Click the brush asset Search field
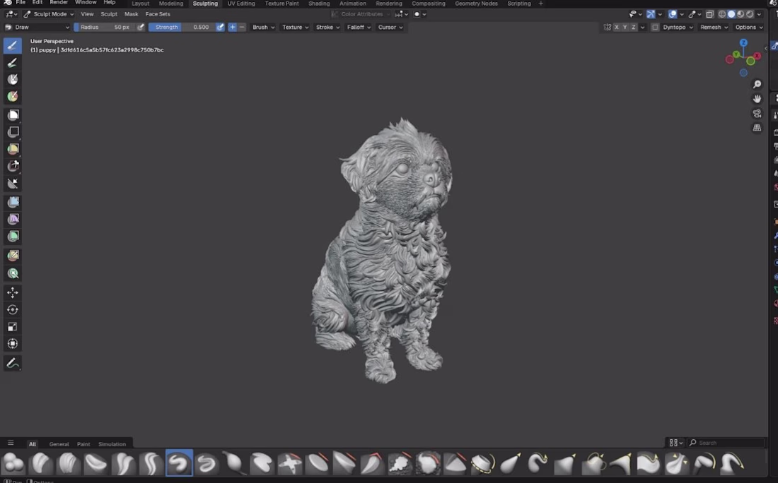The image size is (778, 483). 726,442
